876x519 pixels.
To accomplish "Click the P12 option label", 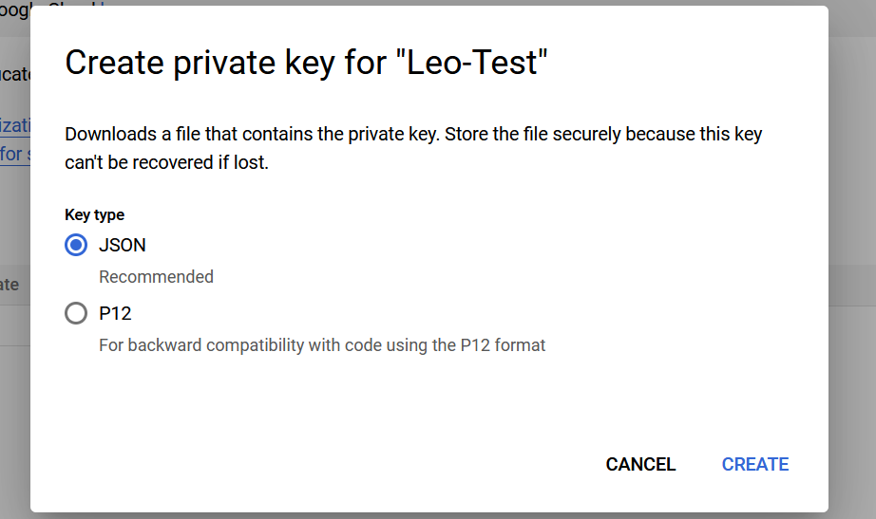I will pos(114,313).
